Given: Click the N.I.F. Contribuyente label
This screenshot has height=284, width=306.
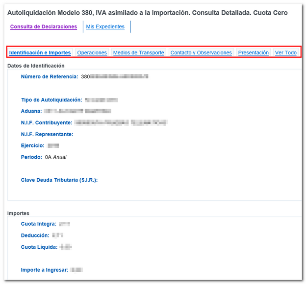Looking at the screenshot, I should click(47, 122).
